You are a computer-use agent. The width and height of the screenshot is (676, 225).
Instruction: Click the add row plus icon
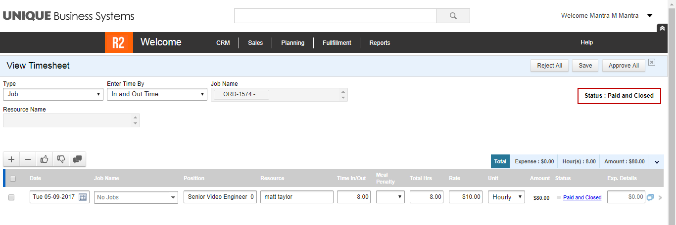point(11,159)
